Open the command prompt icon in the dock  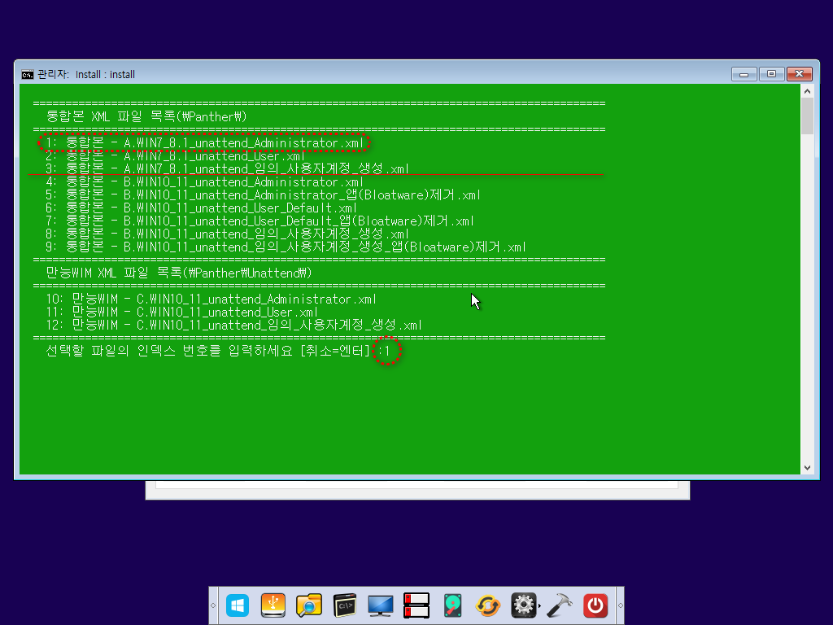pos(345,605)
